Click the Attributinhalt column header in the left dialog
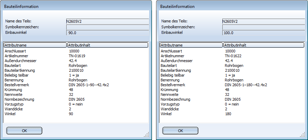The image size is (308, 140). pyautogui.click(x=107, y=45)
